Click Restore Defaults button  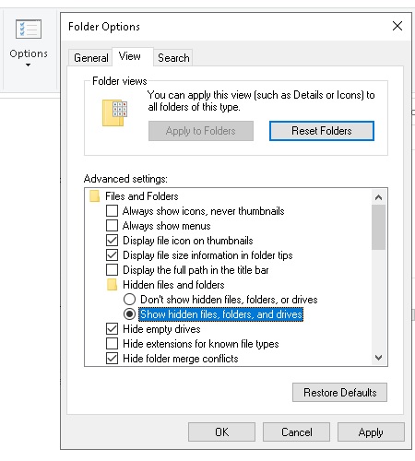[339, 393]
